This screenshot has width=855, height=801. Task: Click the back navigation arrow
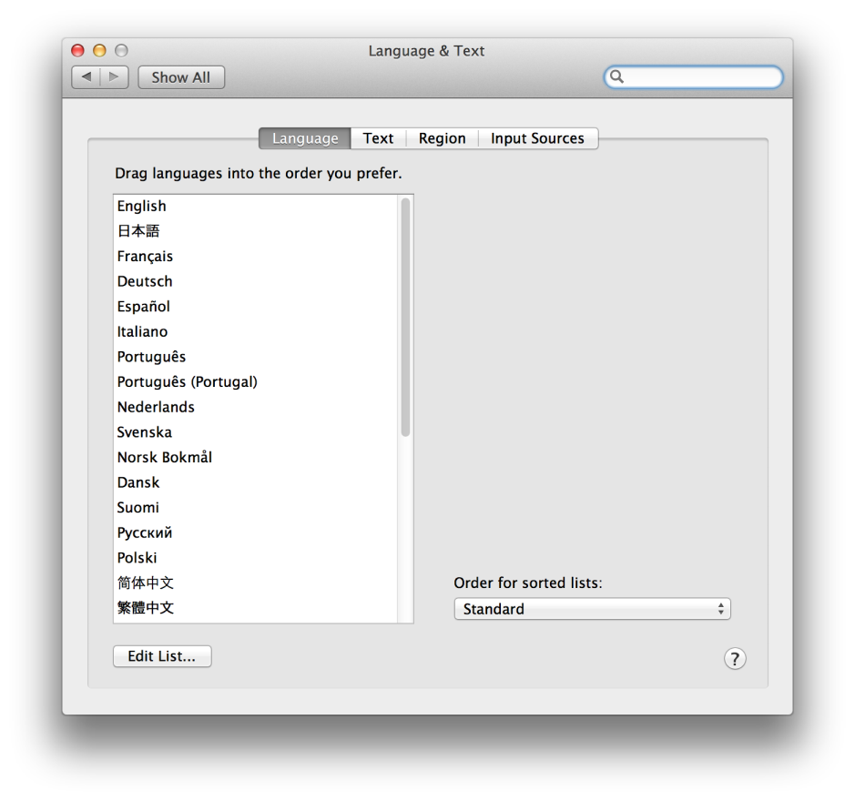85,77
